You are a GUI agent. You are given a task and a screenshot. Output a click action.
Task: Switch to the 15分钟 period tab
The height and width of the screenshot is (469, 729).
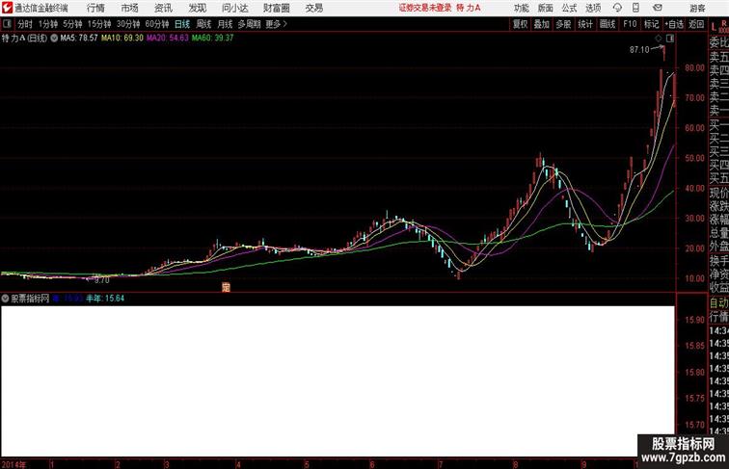pyautogui.click(x=99, y=24)
